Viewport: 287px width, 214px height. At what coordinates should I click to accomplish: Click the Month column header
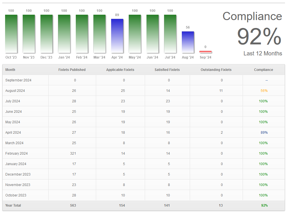click(x=10, y=70)
